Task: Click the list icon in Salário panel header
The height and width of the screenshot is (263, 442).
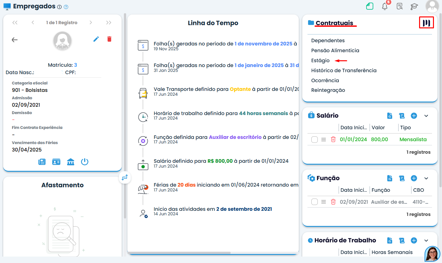Action: point(402,116)
